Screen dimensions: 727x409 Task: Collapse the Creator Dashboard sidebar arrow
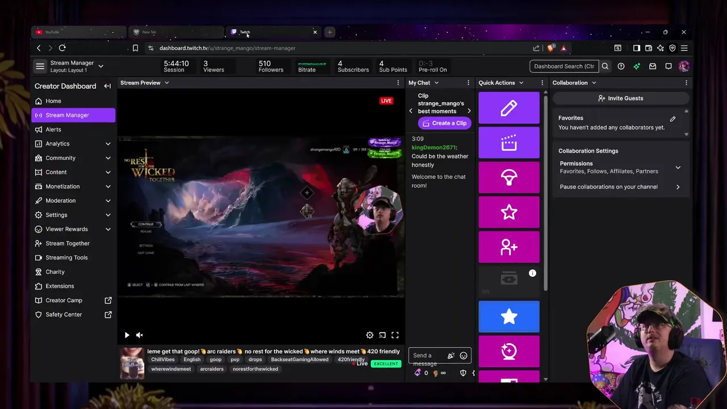107,86
